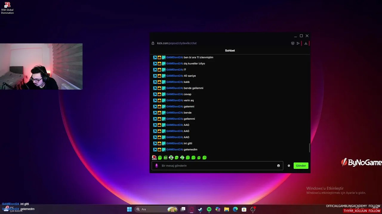382x214 pixels.
Task: Click GAMElord24 username on '40 saniye' message
Action: [174, 76]
